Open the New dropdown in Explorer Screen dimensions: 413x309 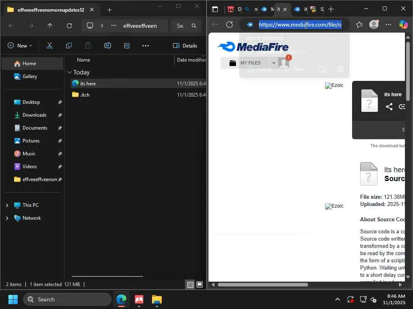20,46
